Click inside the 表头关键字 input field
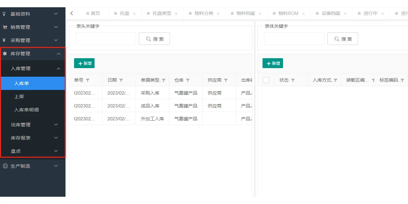Screen dimensions: 408x204 click(x=105, y=38)
